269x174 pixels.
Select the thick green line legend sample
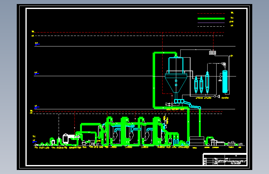coord(211,19)
